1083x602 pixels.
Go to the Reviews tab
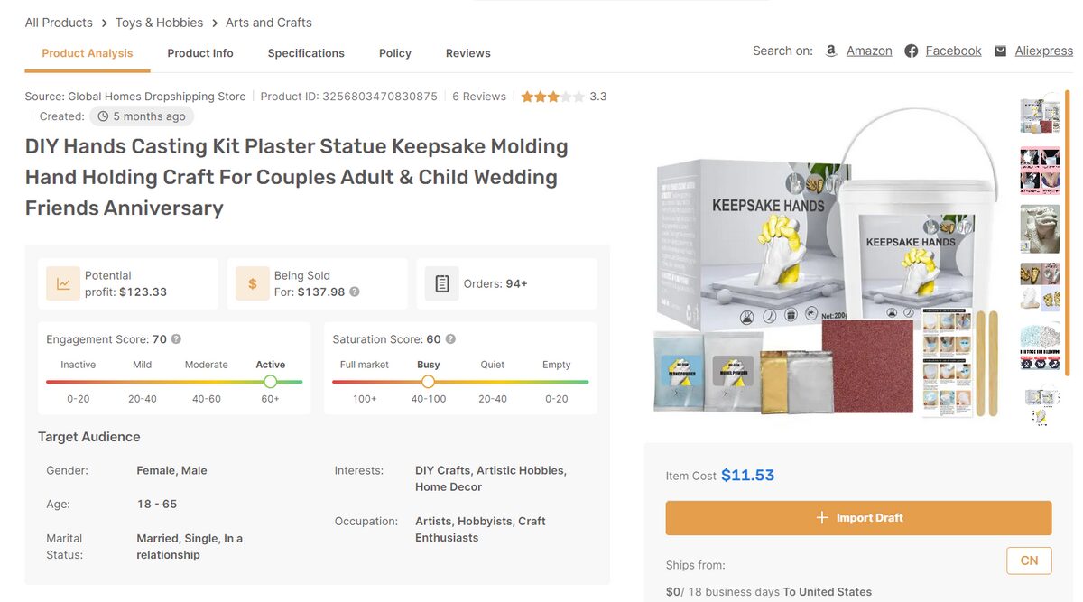point(468,53)
